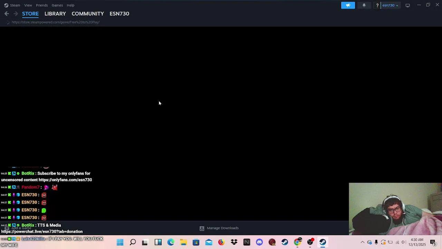
Task: Expand the esn730 account dropdown
Action: [390, 5]
